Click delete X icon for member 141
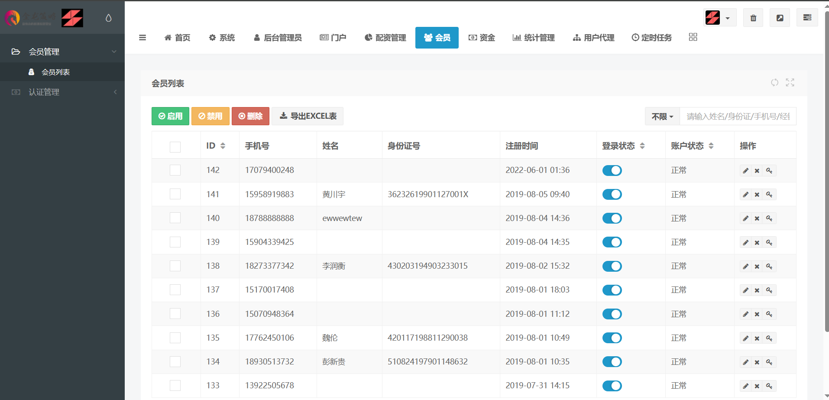The image size is (829, 400). (x=757, y=195)
